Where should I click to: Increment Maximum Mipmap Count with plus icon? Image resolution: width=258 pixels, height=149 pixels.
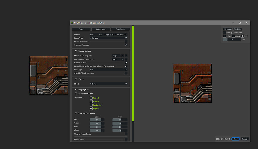tap(126, 59)
